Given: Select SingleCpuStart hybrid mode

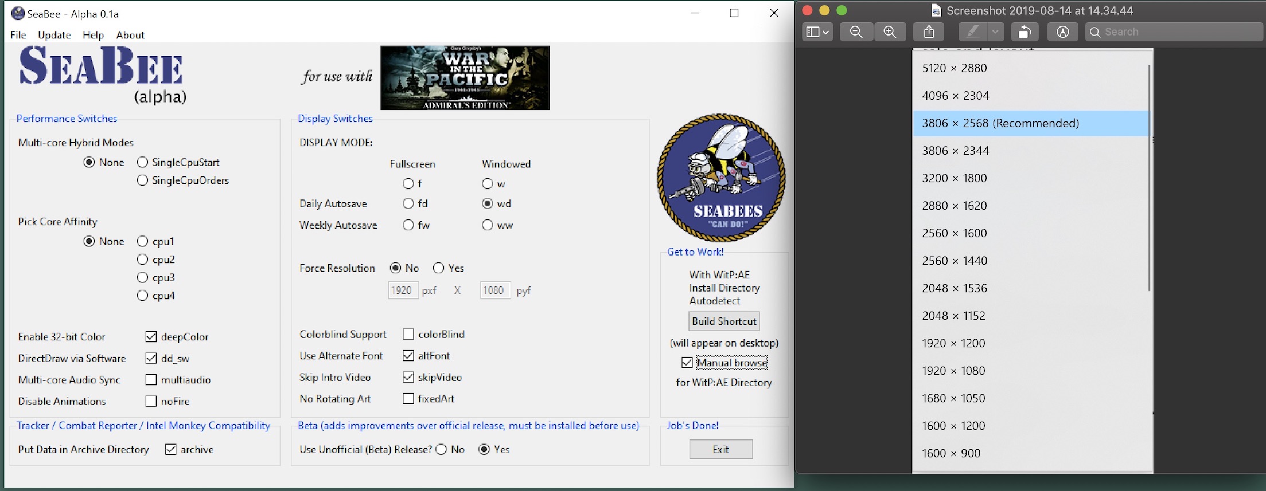Looking at the screenshot, I should click(x=178, y=162).
